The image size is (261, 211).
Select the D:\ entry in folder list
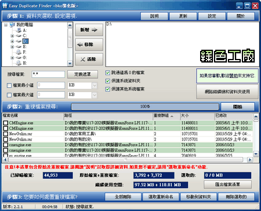tap(109, 24)
